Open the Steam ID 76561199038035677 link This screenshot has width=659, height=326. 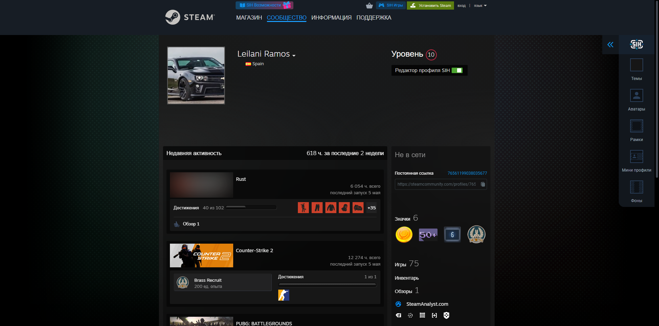467,173
